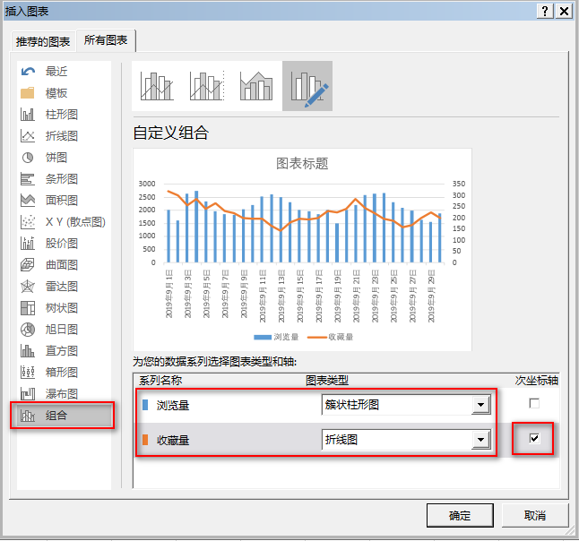Click the dialog help question mark button

point(544,10)
